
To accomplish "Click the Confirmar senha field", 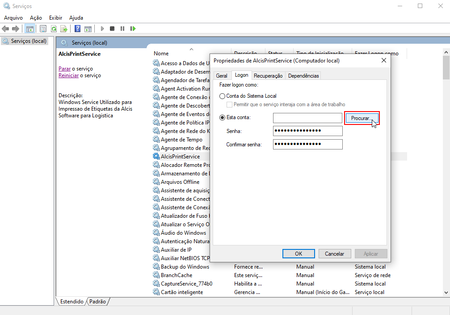I will click(x=307, y=144).
